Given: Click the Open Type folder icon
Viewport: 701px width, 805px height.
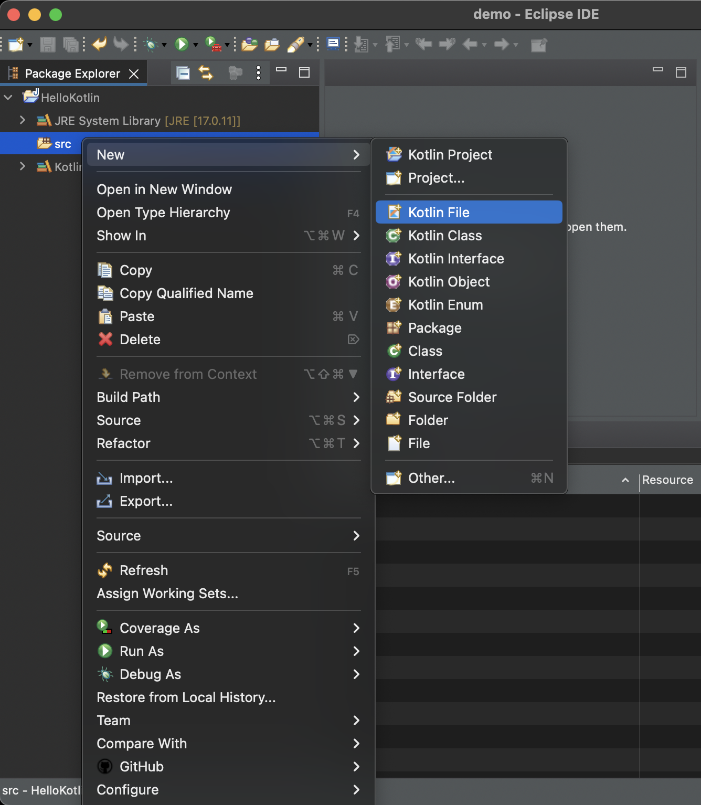Looking at the screenshot, I should tap(249, 45).
